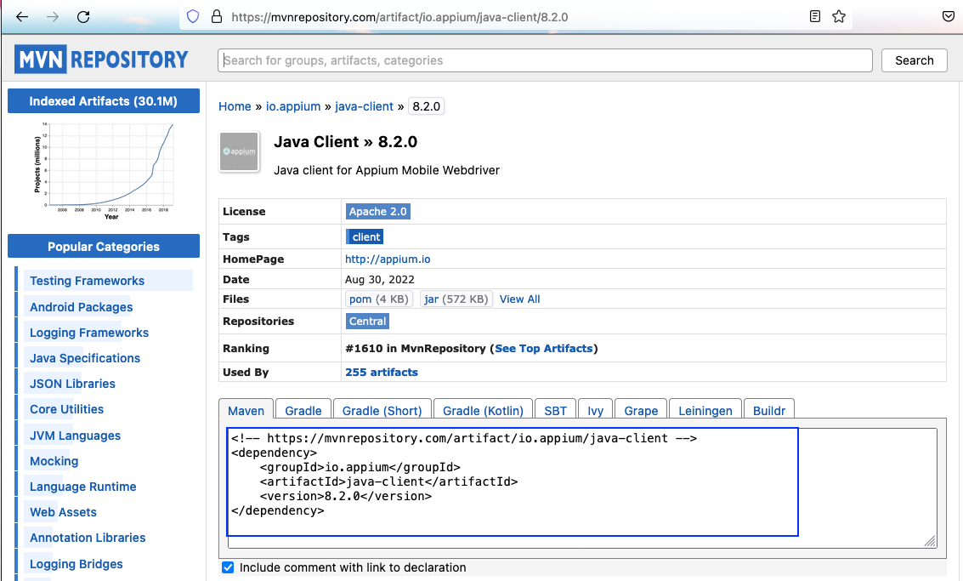Open the 255 artifacts used-by link
This screenshot has height=581, width=963.
(382, 372)
